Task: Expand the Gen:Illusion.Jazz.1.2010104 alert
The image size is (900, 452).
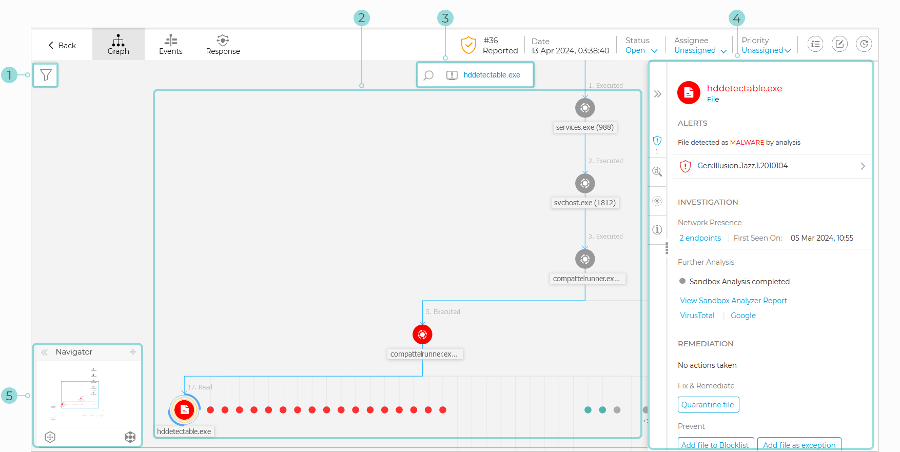Action: point(772,166)
